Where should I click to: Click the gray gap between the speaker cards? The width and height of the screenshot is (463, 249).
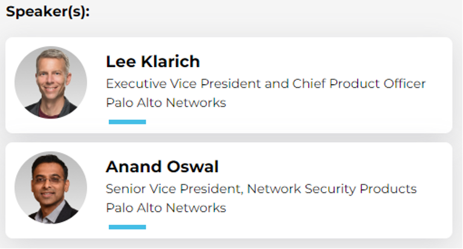point(229,138)
